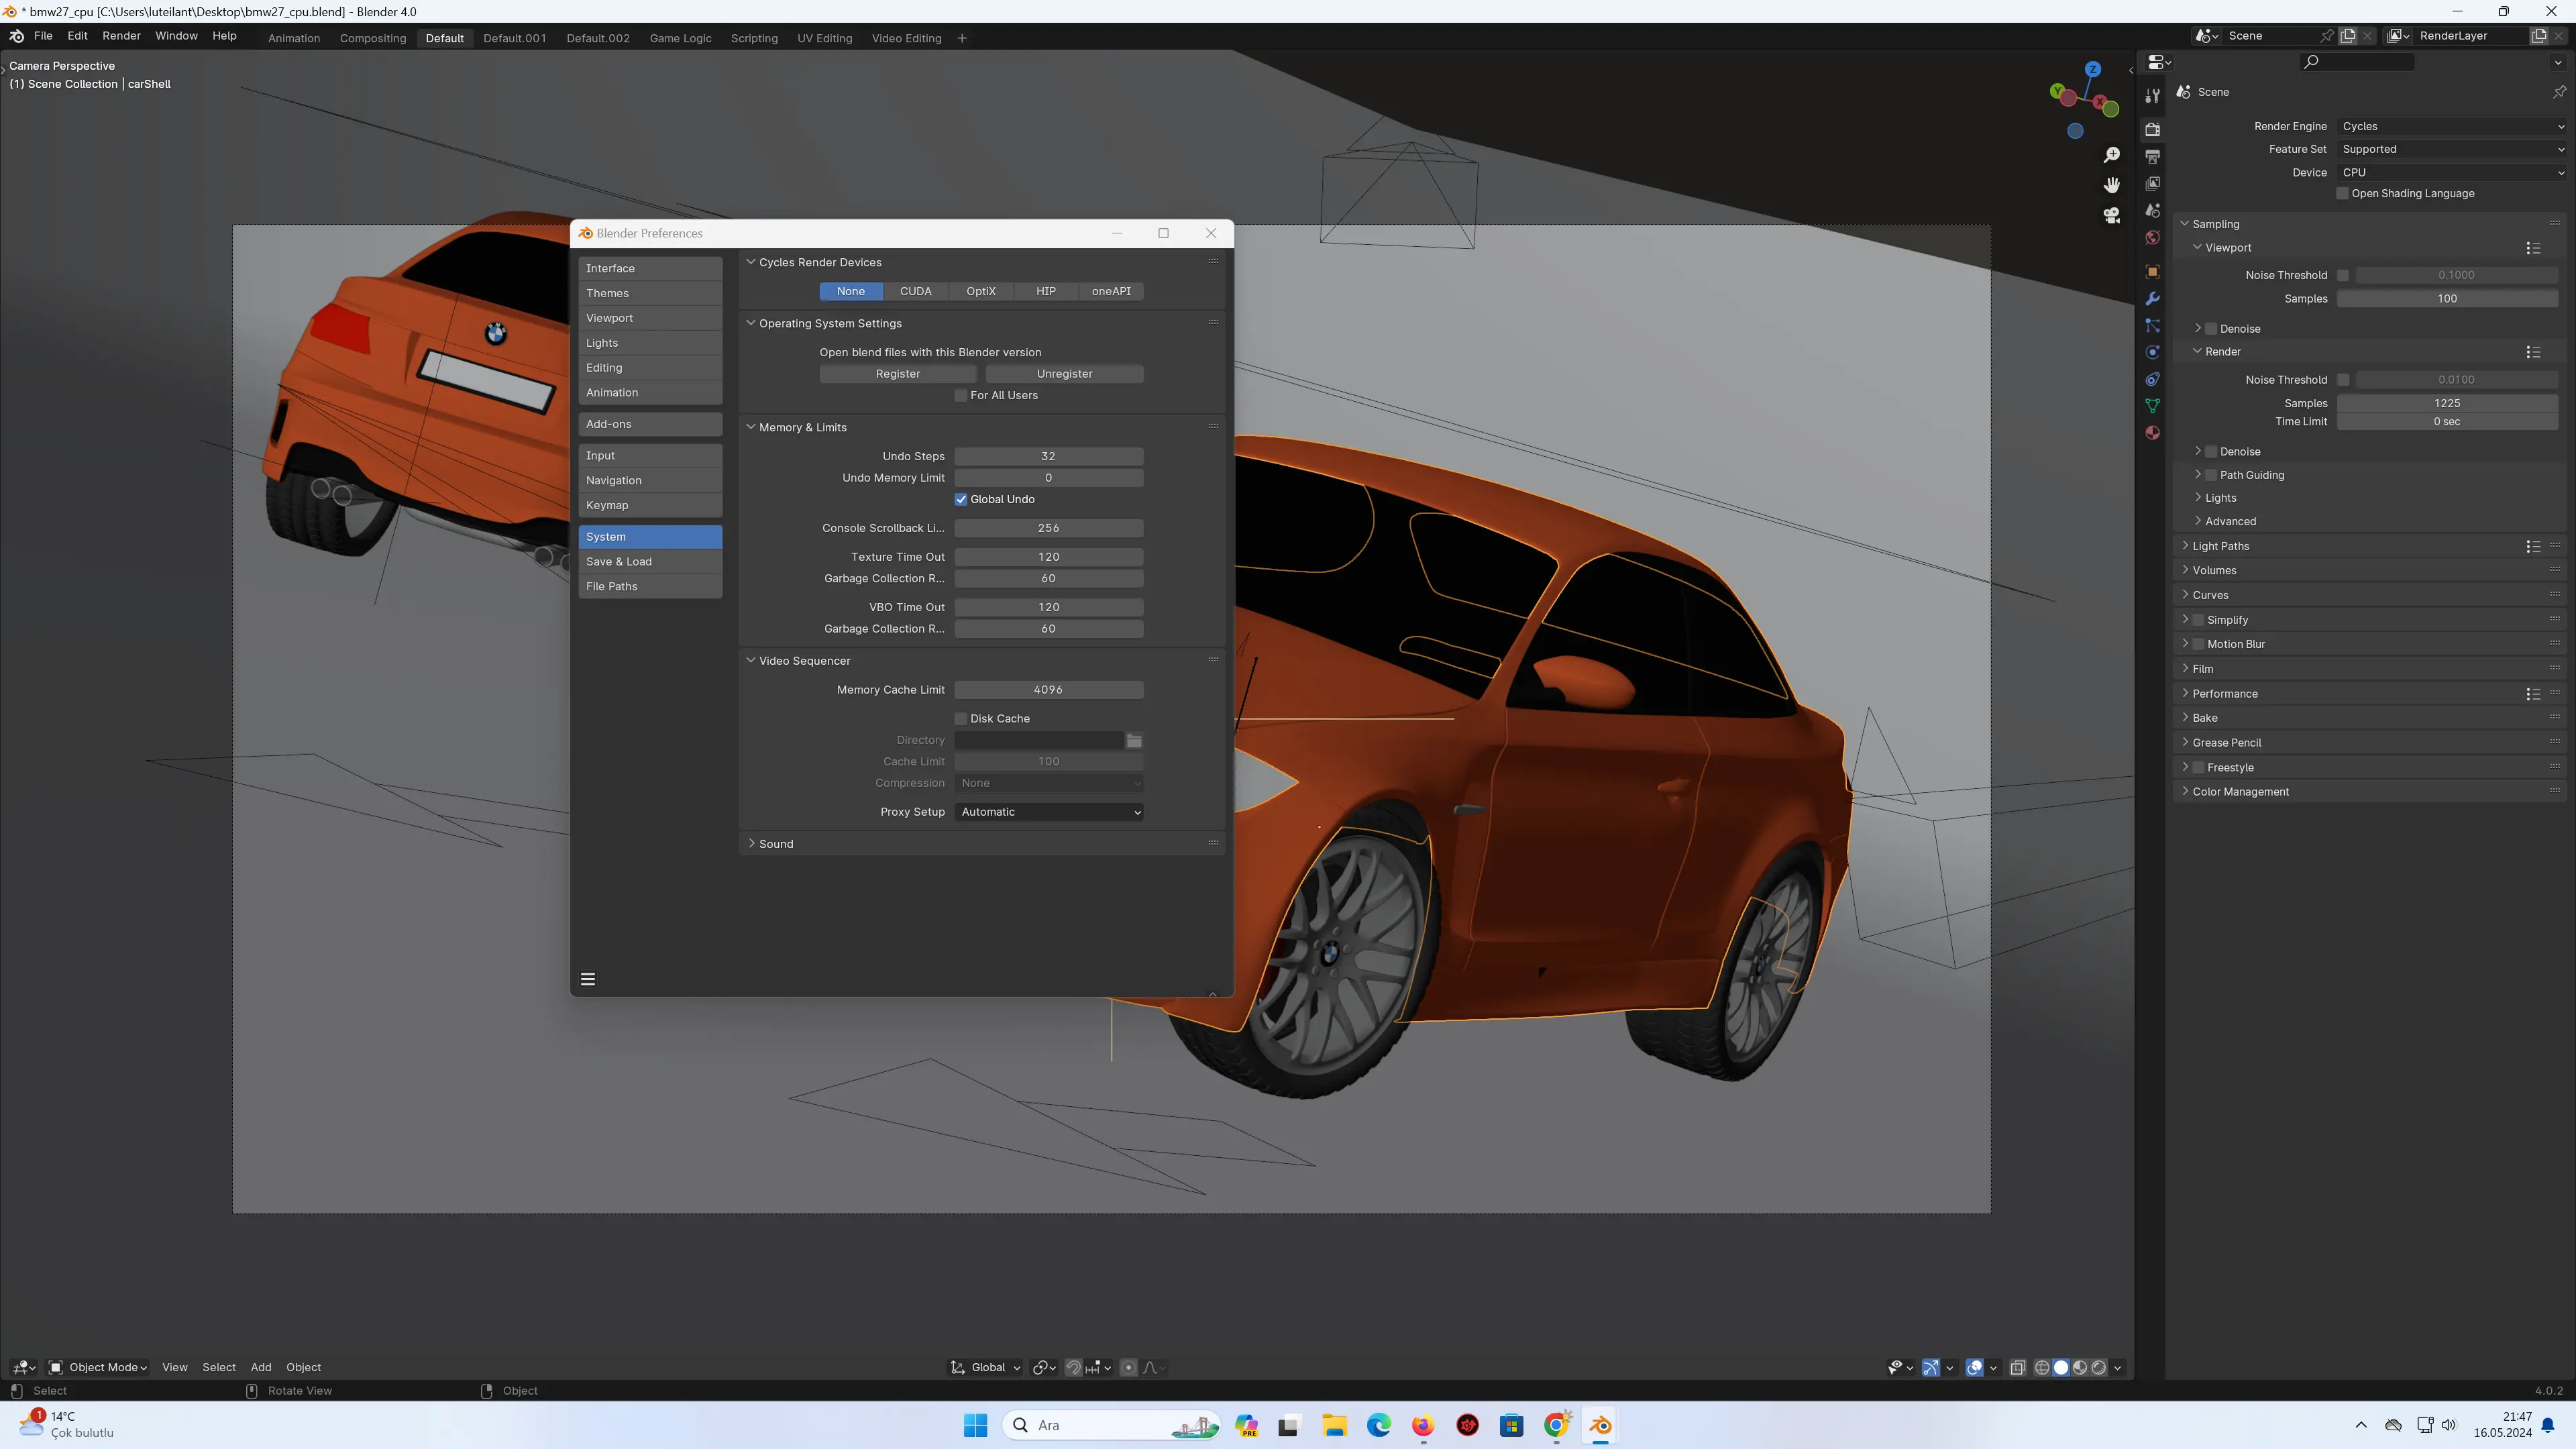Expand the Color Management panel

pos(2240,791)
